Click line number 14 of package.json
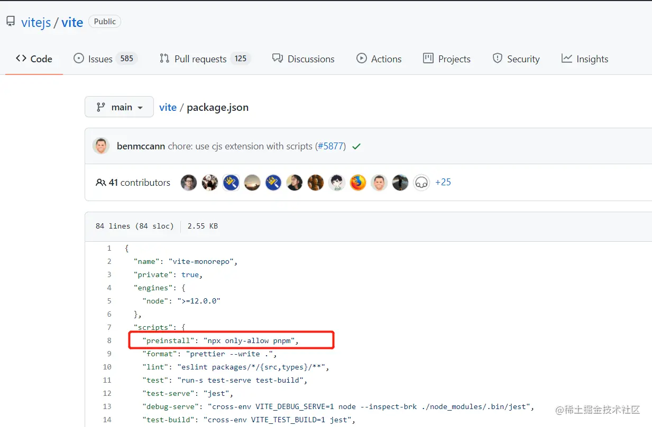The image size is (652, 427). pyautogui.click(x=107, y=420)
